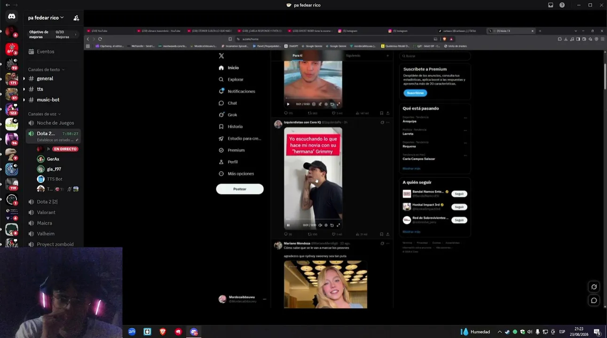Open the Discord help question mark icon
Screen dimensions: 607x338
coord(562,5)
